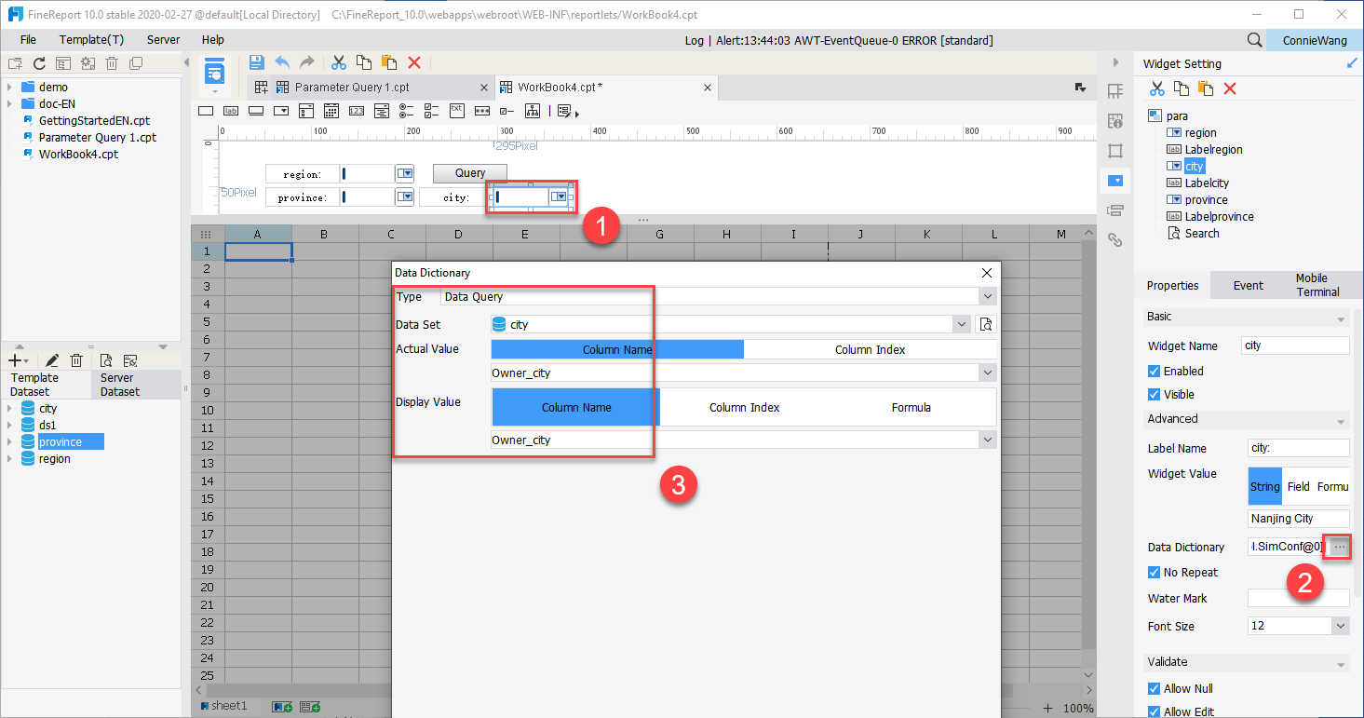Open the Data Set dropdown in the Data Dictionary
Viewport: 1364px width, 718px height.
click(x=961, y=323)
